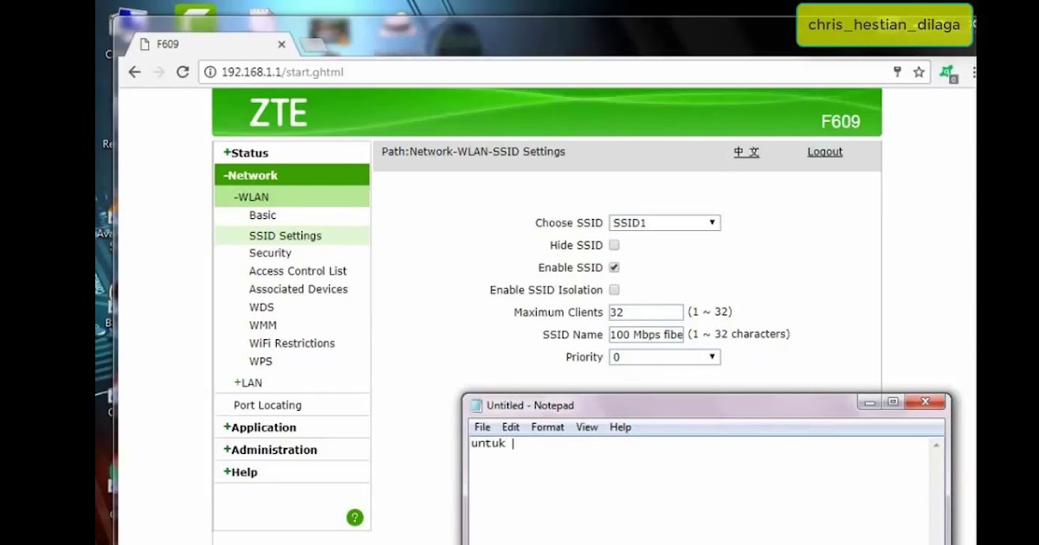This screenshot has width=1039, height=545.
Task: Open Notepad's View menu
Action: pos(587,427)
